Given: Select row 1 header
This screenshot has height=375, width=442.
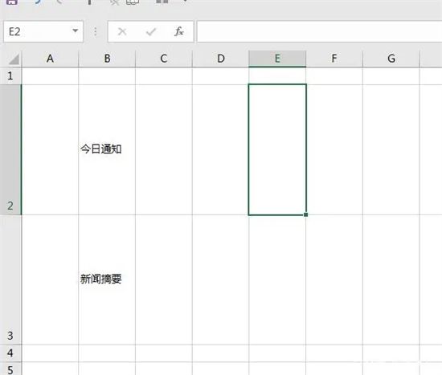Looking at the screenshot, I should [x=10, y=75].
